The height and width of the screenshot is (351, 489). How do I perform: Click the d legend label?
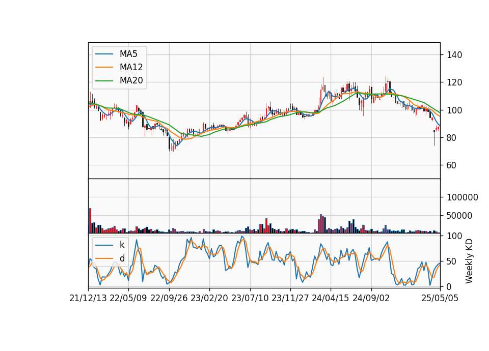tap(122, 258)
